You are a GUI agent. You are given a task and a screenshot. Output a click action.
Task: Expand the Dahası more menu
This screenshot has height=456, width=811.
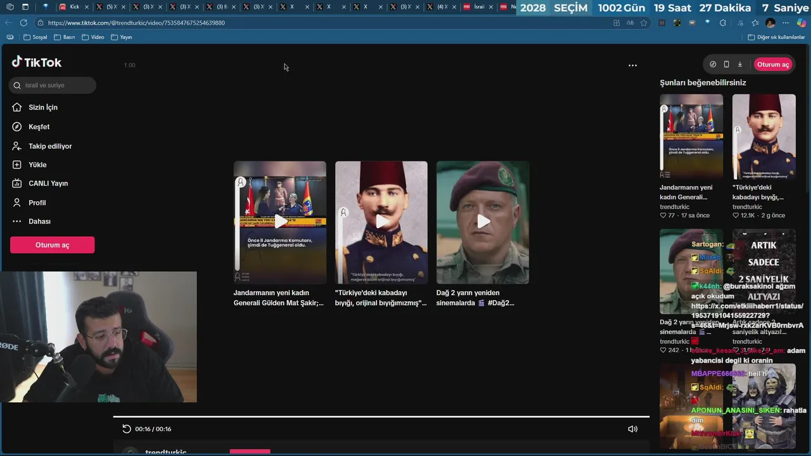tap(32, 222)
